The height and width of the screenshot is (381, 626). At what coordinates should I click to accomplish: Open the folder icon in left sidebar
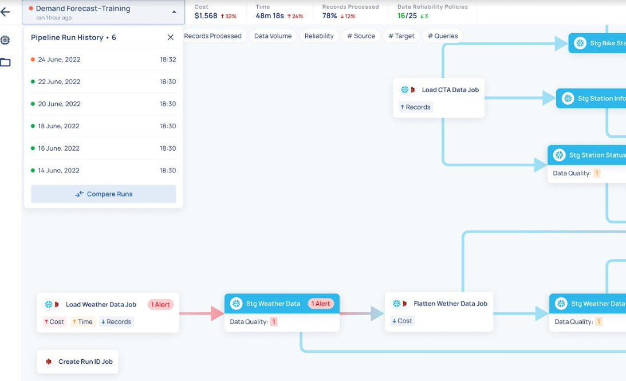(x=5, y=62)
